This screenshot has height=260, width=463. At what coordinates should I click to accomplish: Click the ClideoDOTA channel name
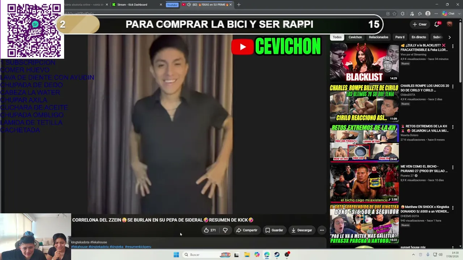(x=408, y=95)
